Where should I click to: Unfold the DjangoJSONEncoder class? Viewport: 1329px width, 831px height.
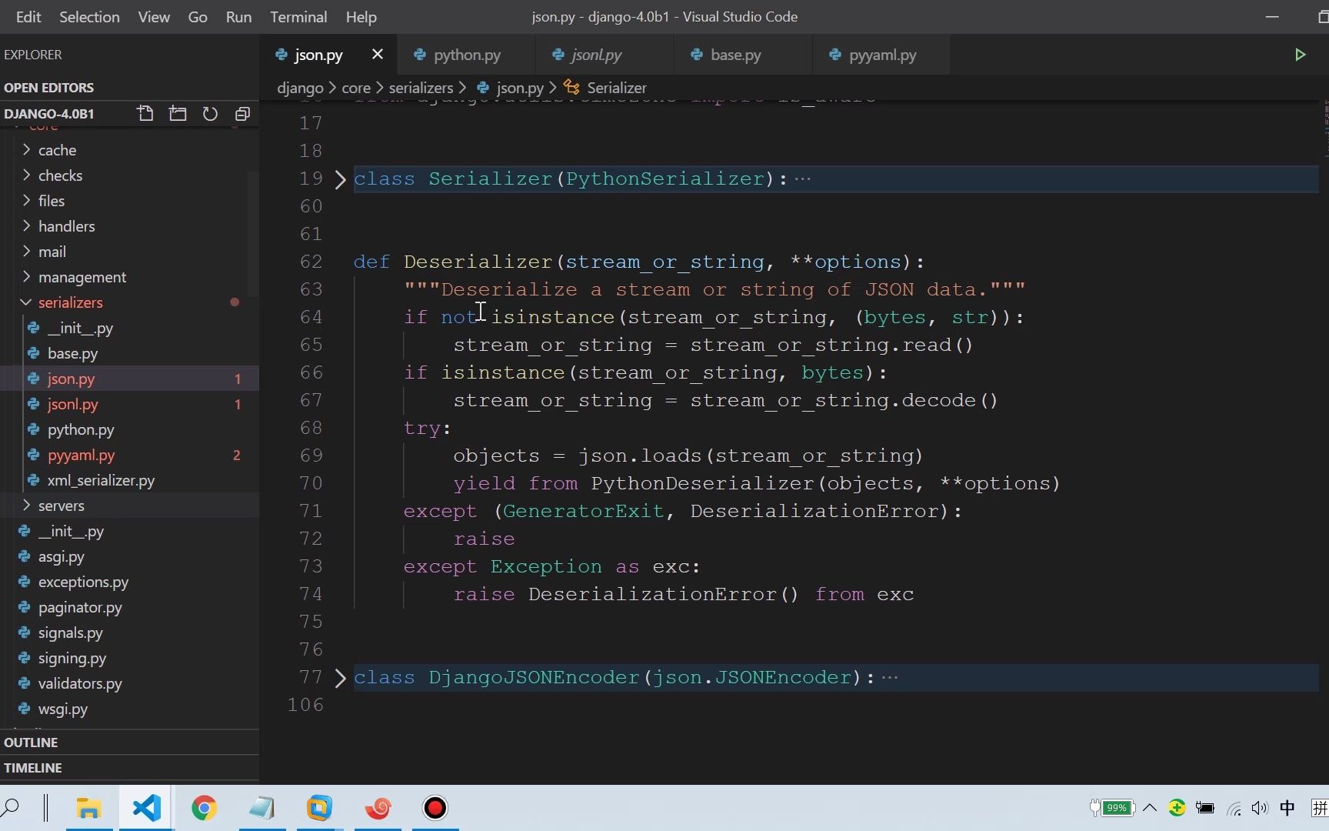tap(341, 678)
